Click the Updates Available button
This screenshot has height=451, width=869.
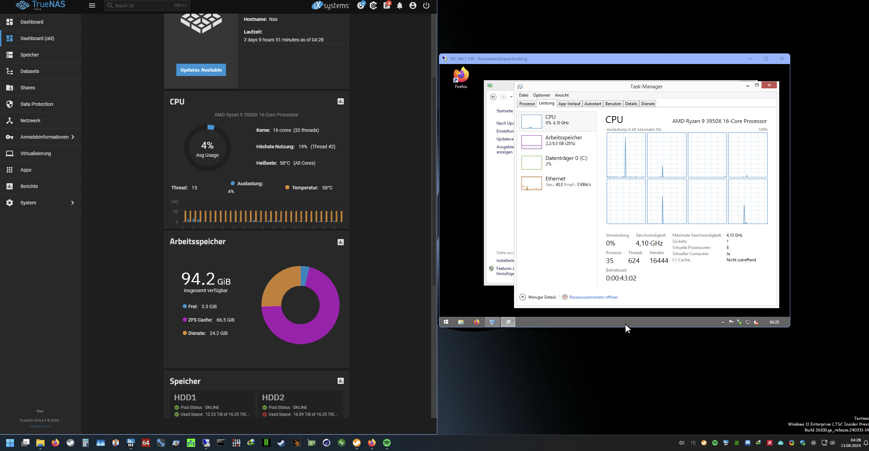(201, 70)
